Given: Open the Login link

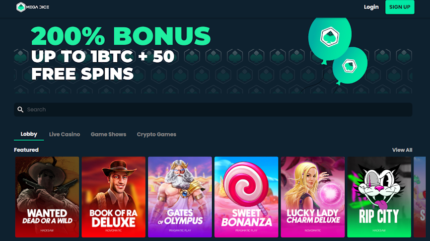Looking at the screenshot, I should (371, 7).
